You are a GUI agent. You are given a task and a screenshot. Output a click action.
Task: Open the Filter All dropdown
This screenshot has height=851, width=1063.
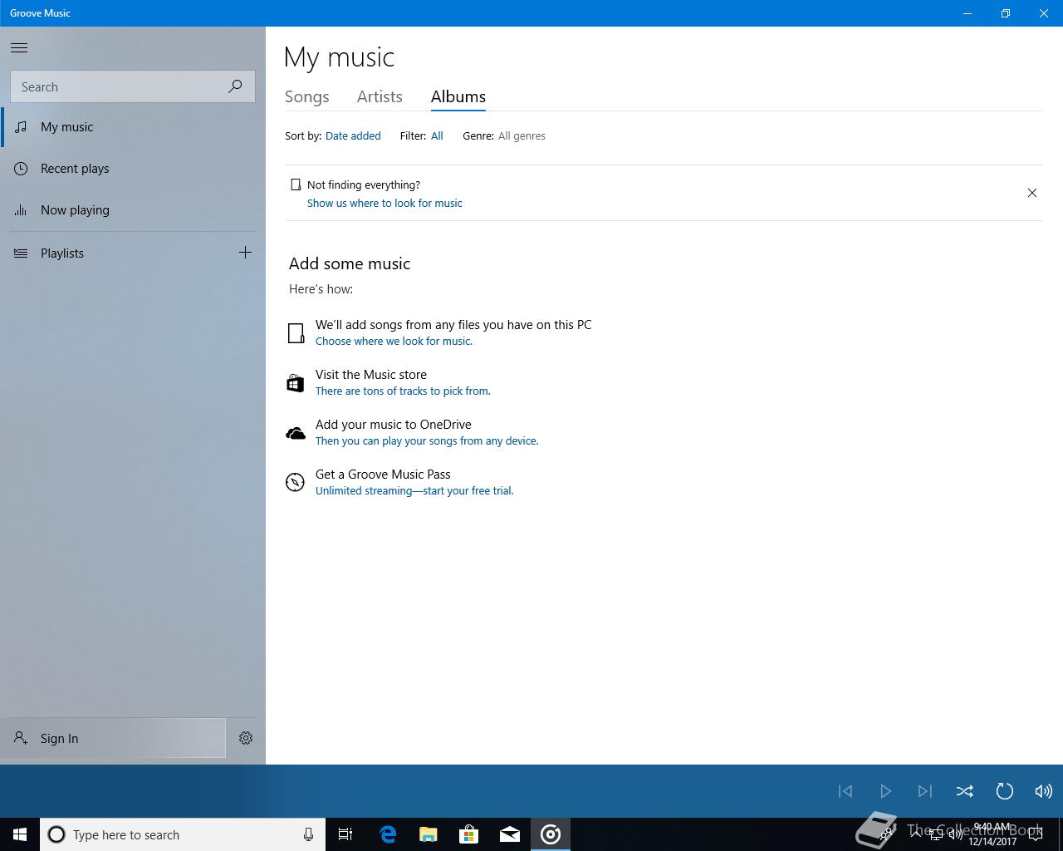point(437,135)
